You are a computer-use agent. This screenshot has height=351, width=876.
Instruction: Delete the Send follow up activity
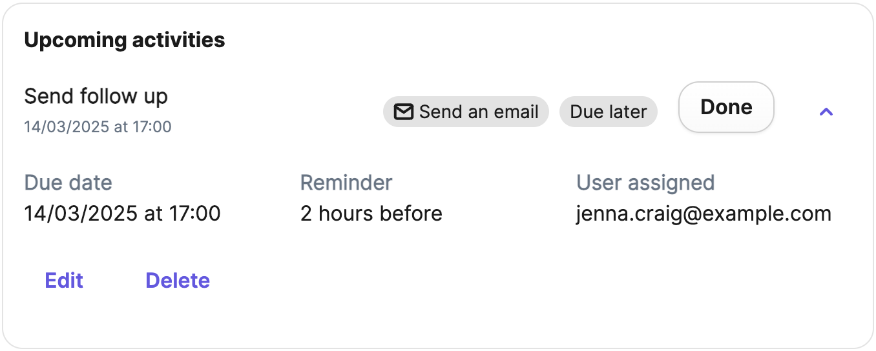tap(178, 281)
